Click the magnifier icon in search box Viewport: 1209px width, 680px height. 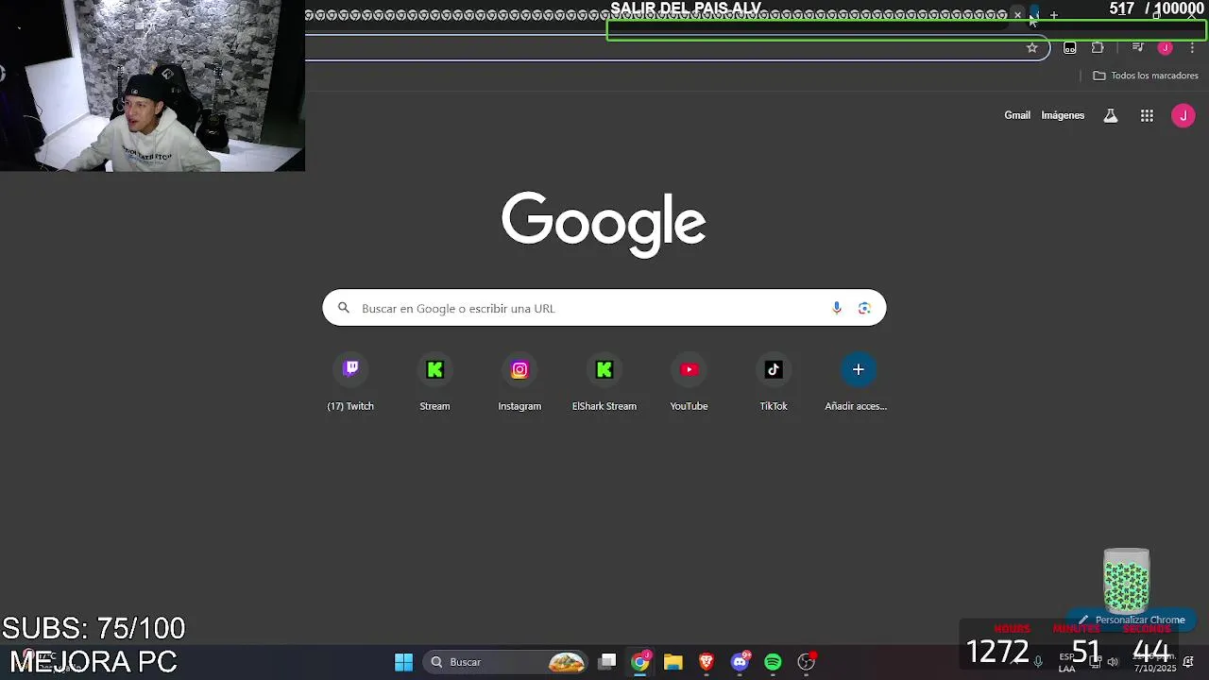pyautogui.click(x=344, y=308)
